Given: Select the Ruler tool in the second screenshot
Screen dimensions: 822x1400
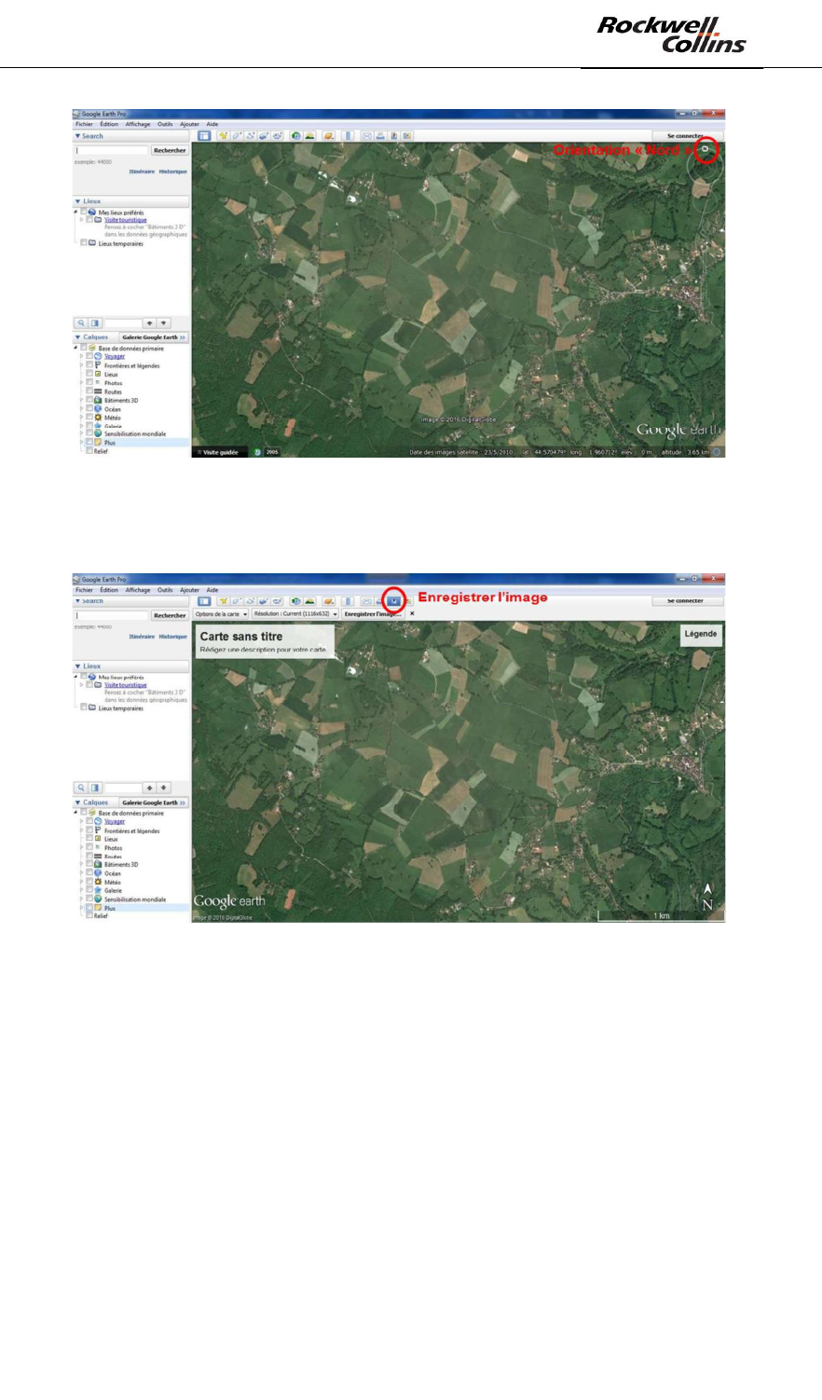Looking at the screenshot, I should [x=348, y=601].
